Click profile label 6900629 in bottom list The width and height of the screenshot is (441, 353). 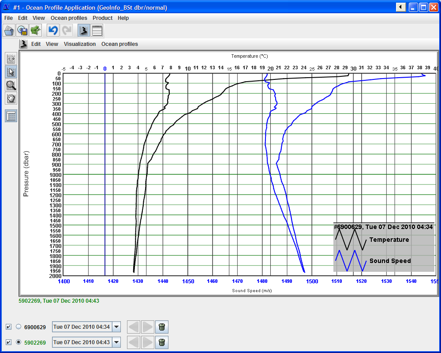point(35,327)
